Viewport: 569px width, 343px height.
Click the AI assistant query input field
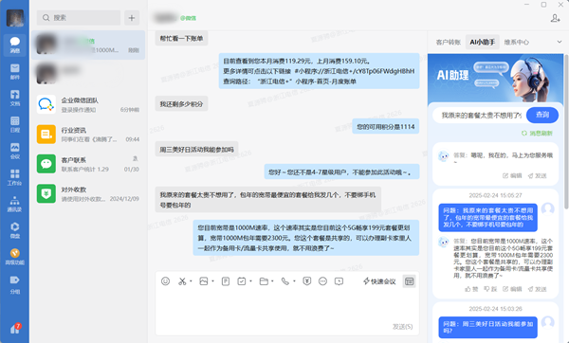(480, 116)
